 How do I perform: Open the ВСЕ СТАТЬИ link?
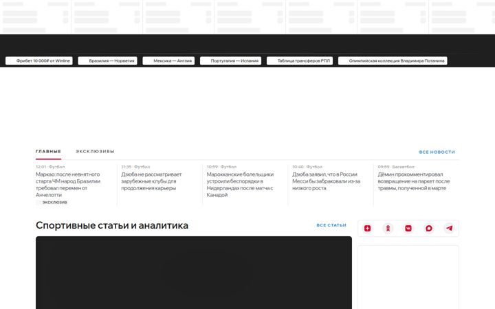(331, 225)
